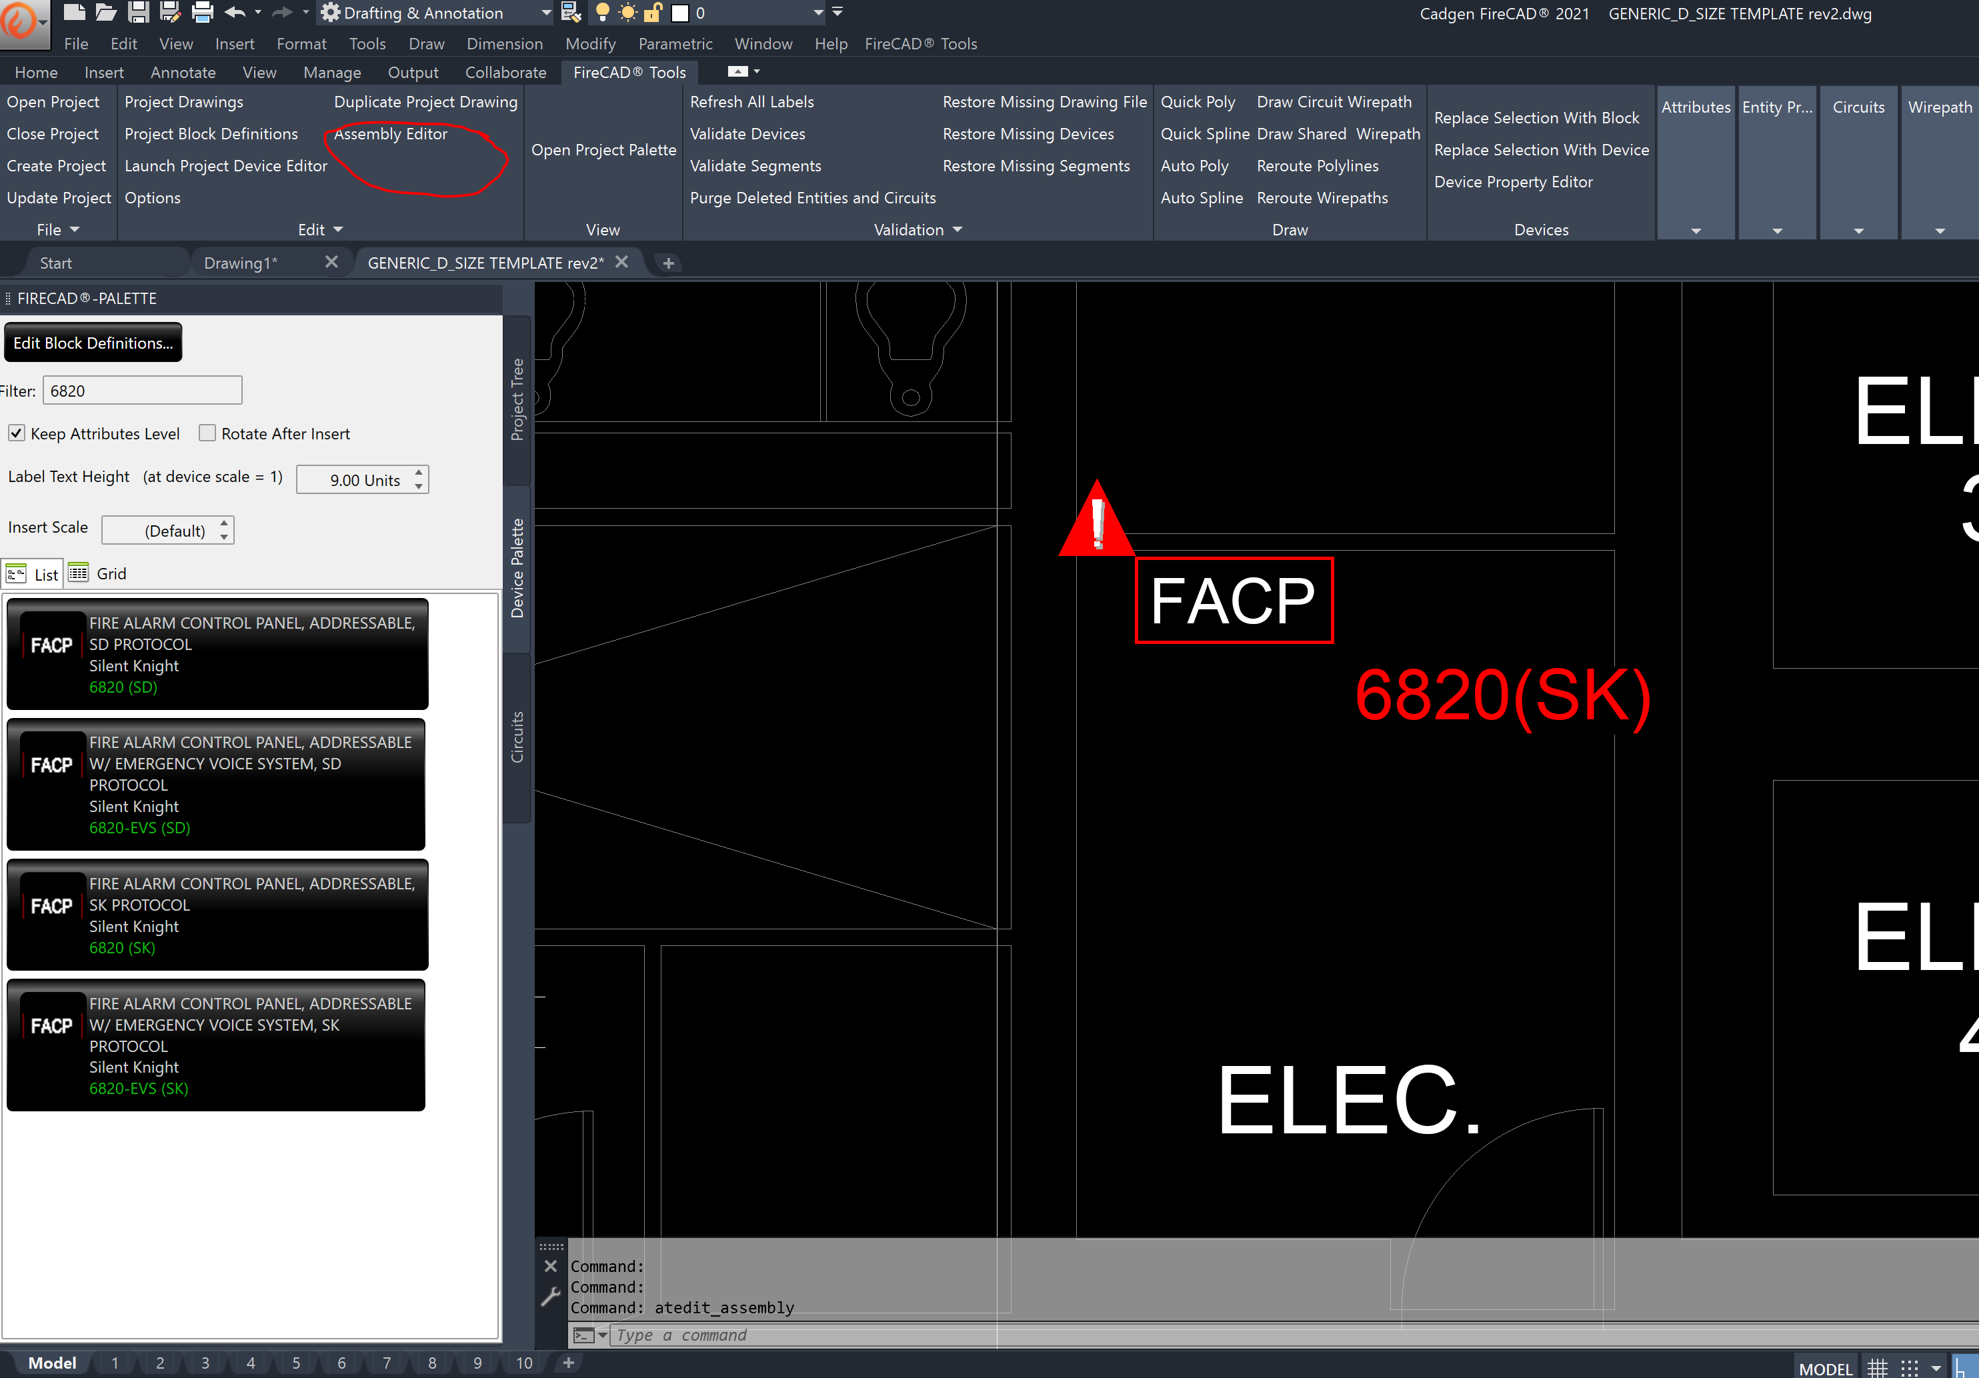Screen dimensions: 1979x1378
Task: Add a new layout with plus icon
Action: 568,1363
